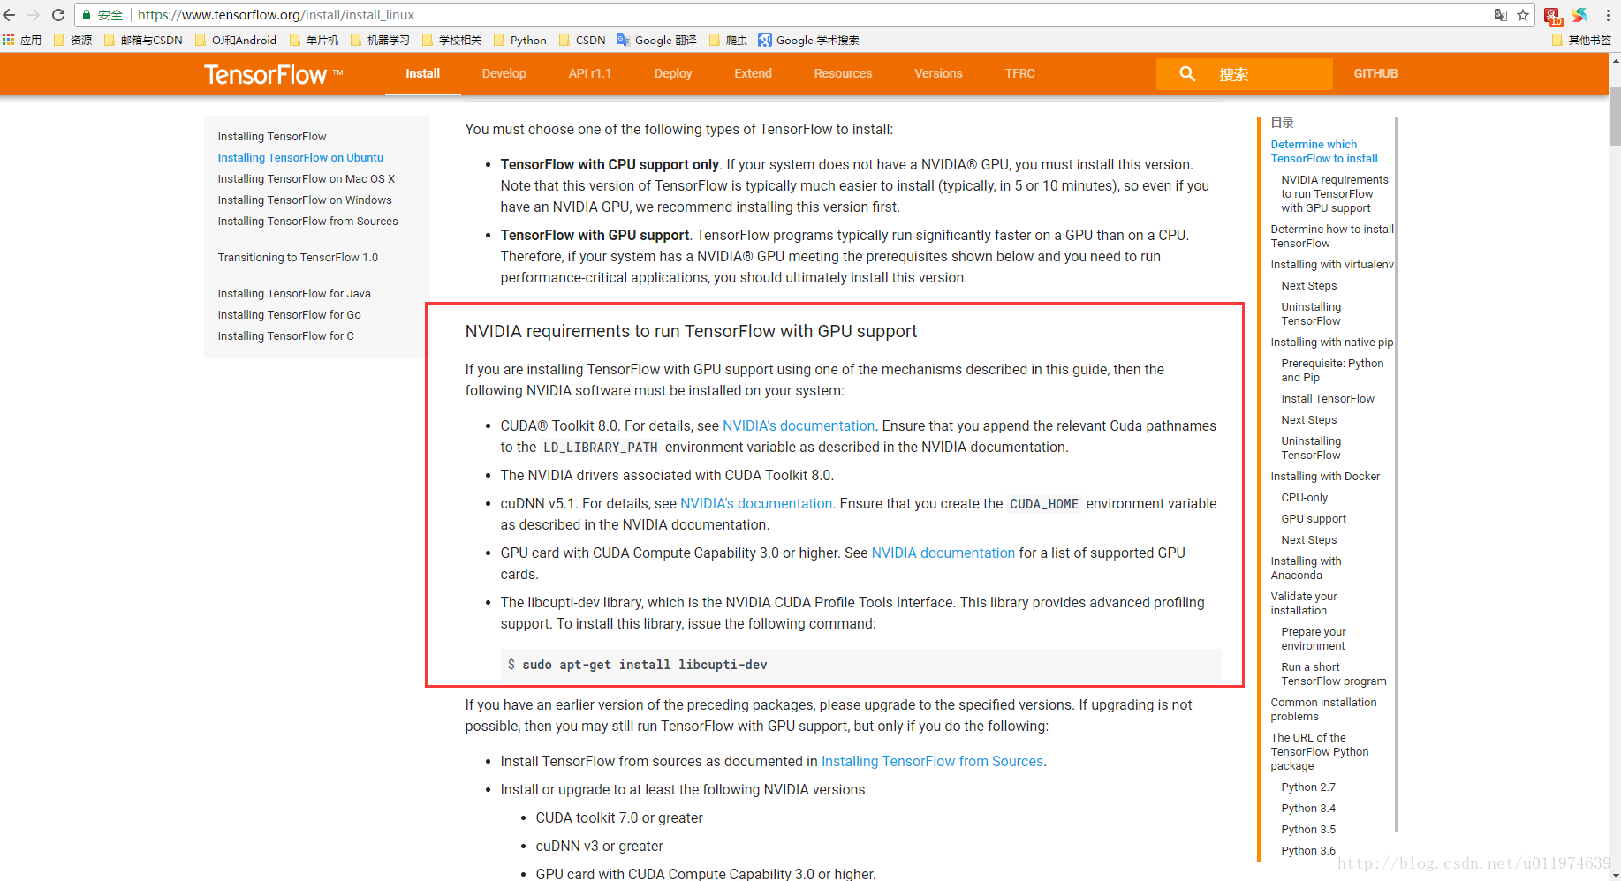Select the Install tab
The image size is (1621, 881).
coord(422,73)
